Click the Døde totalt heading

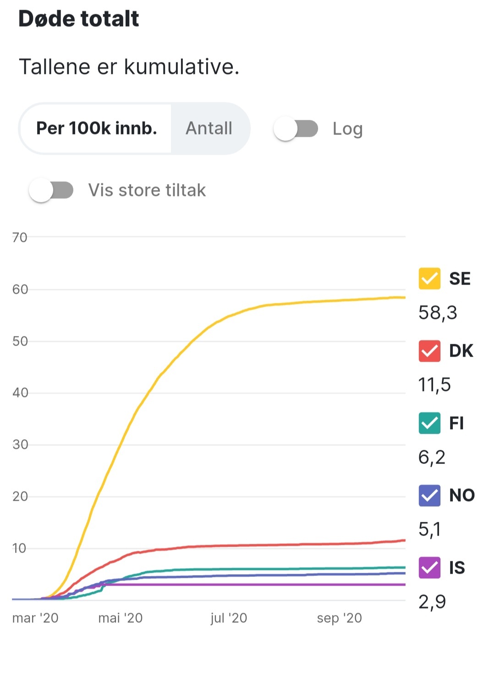(x=79, y=19)
